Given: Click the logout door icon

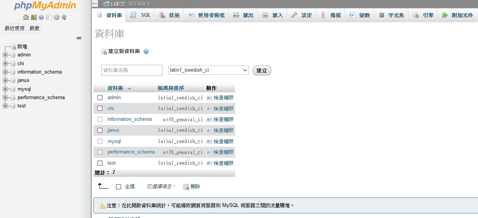Looking at the screenshot, I should (x=34, y=17).
